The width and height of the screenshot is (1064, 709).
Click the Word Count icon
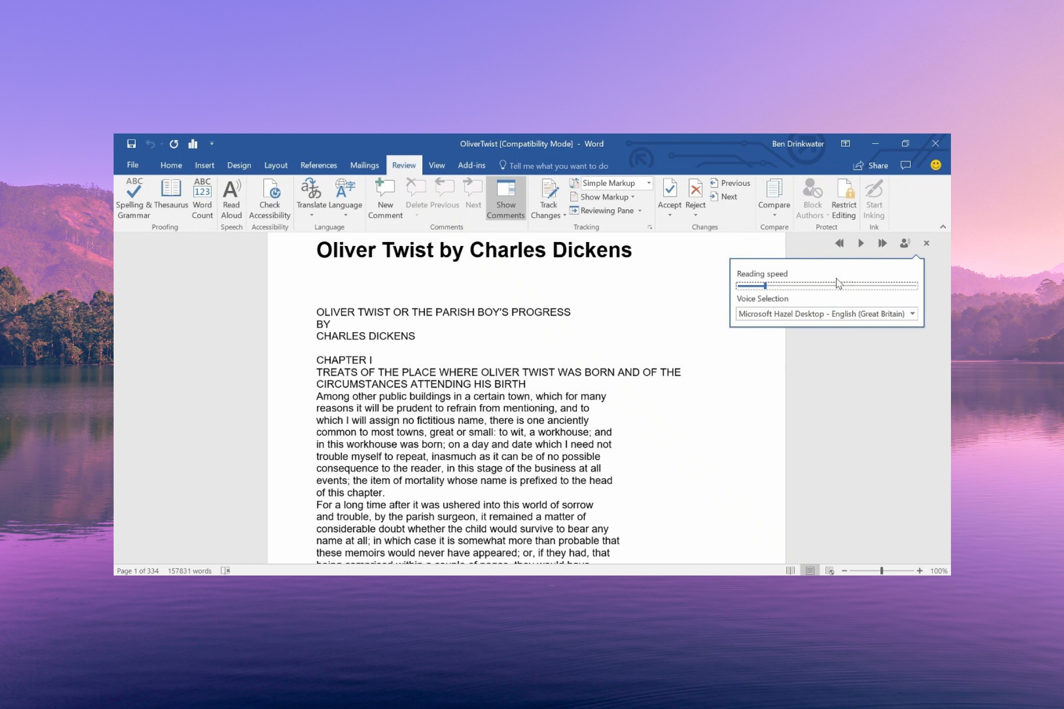pyautogui.click(x=201, y=198)
